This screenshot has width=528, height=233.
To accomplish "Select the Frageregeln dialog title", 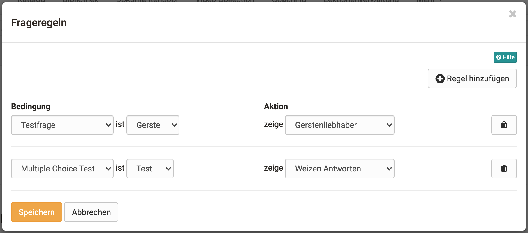I will tap(39, 23).
